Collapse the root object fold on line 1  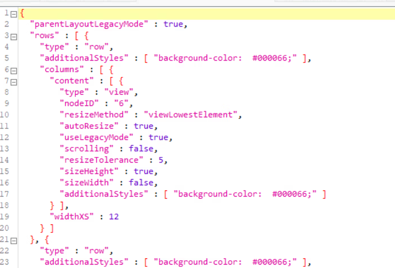(14, 13)
